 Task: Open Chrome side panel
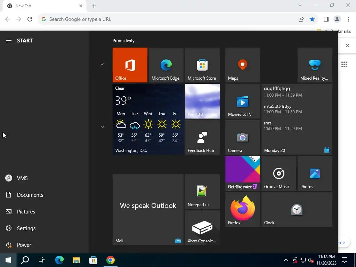pyautogui.click(x=326, y=19)
